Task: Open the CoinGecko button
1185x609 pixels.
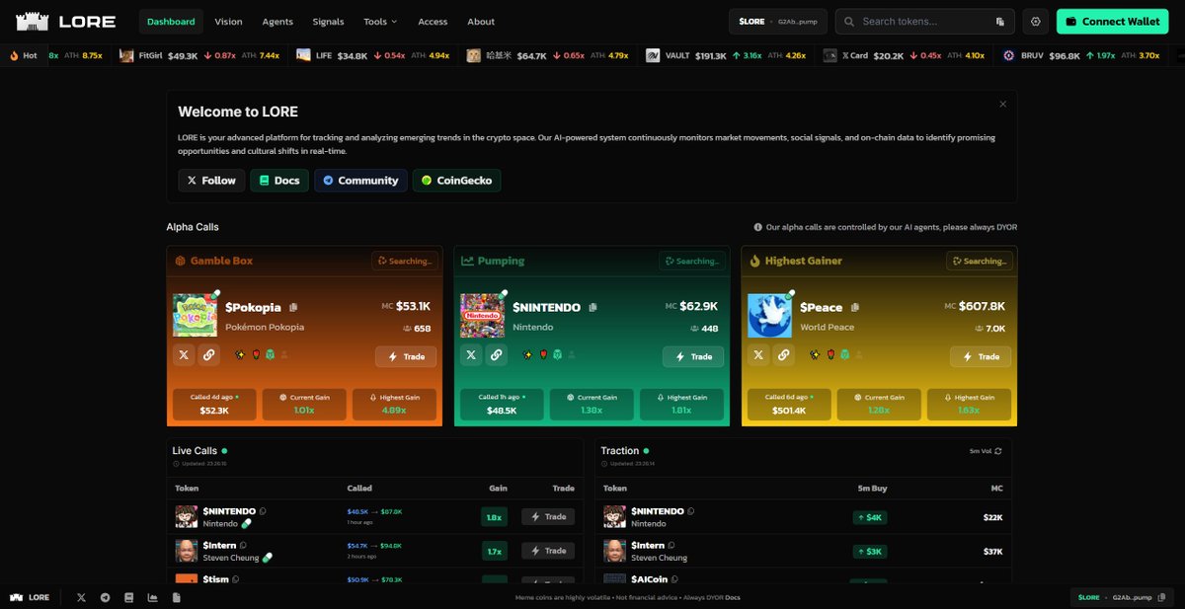Action: [x=457, y=181]
